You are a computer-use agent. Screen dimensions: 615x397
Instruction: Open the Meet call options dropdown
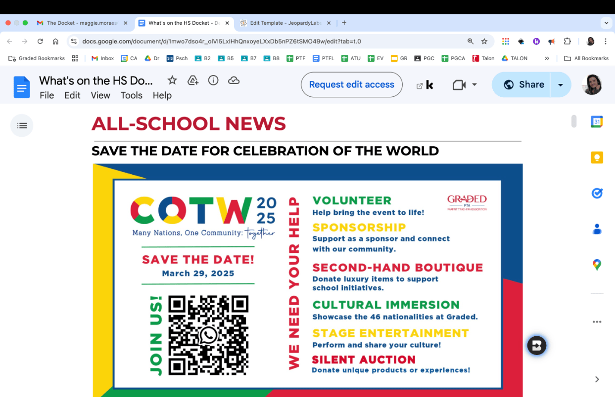pos(474,85)
